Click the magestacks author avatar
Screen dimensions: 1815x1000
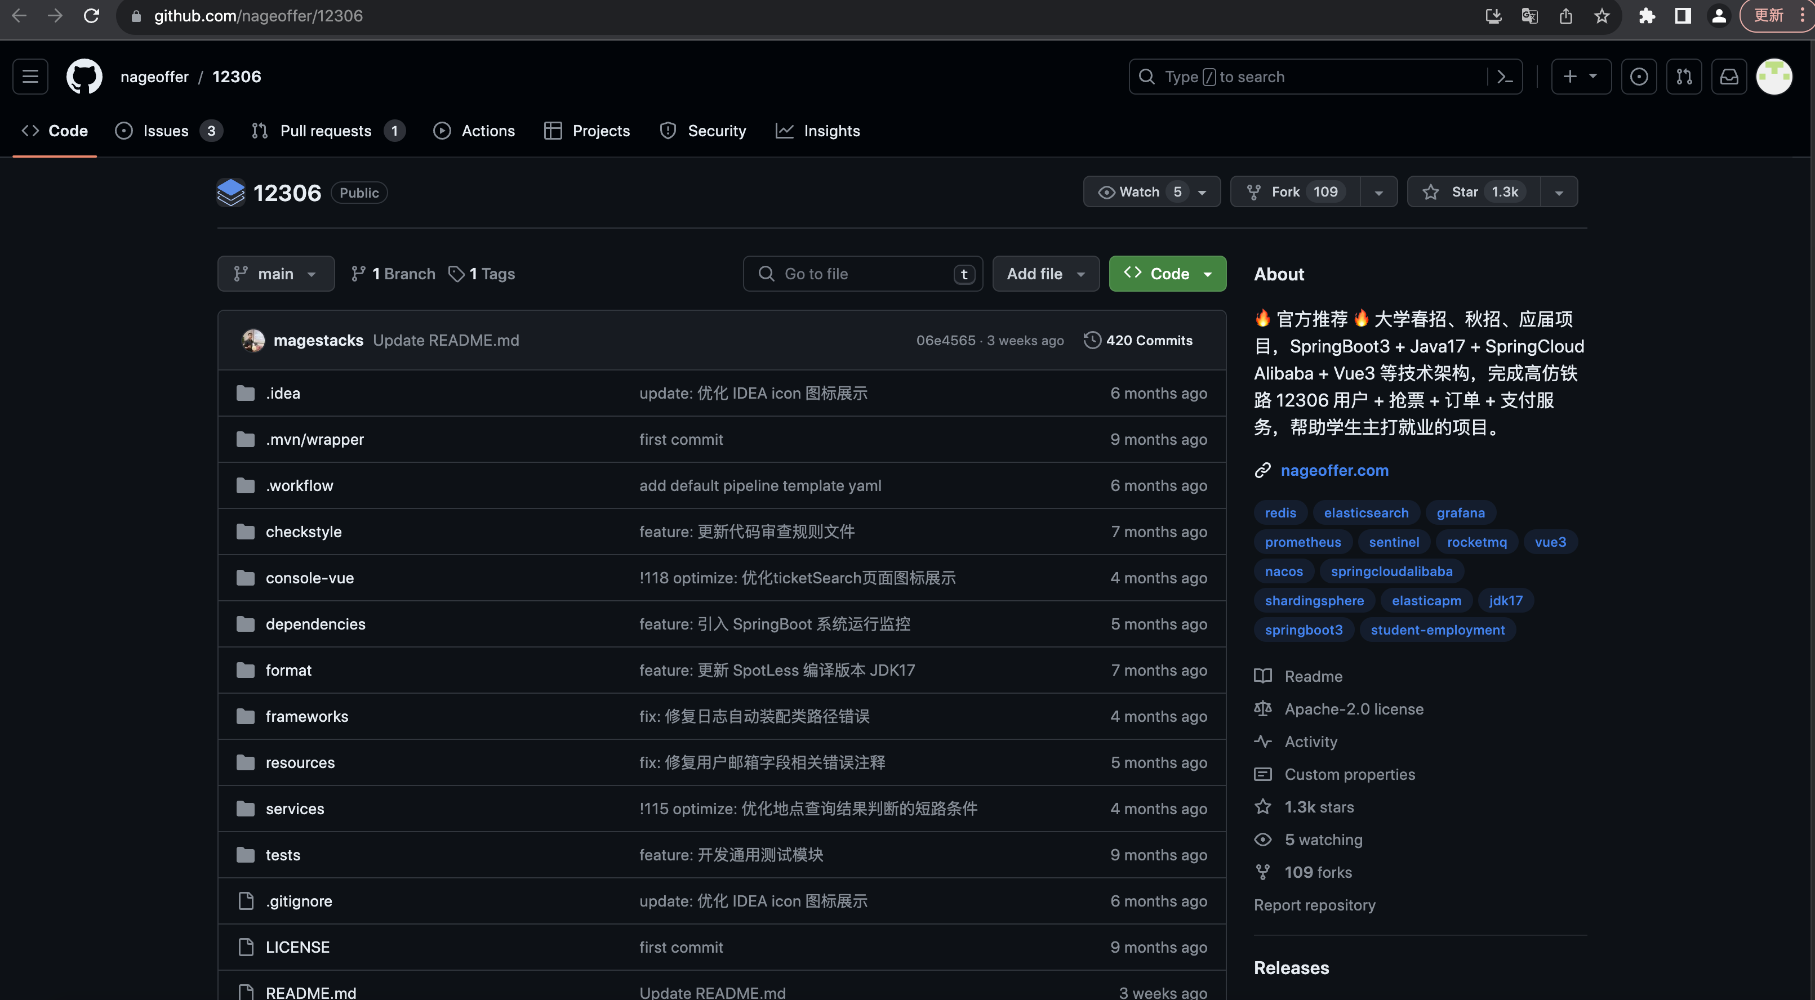253,340
